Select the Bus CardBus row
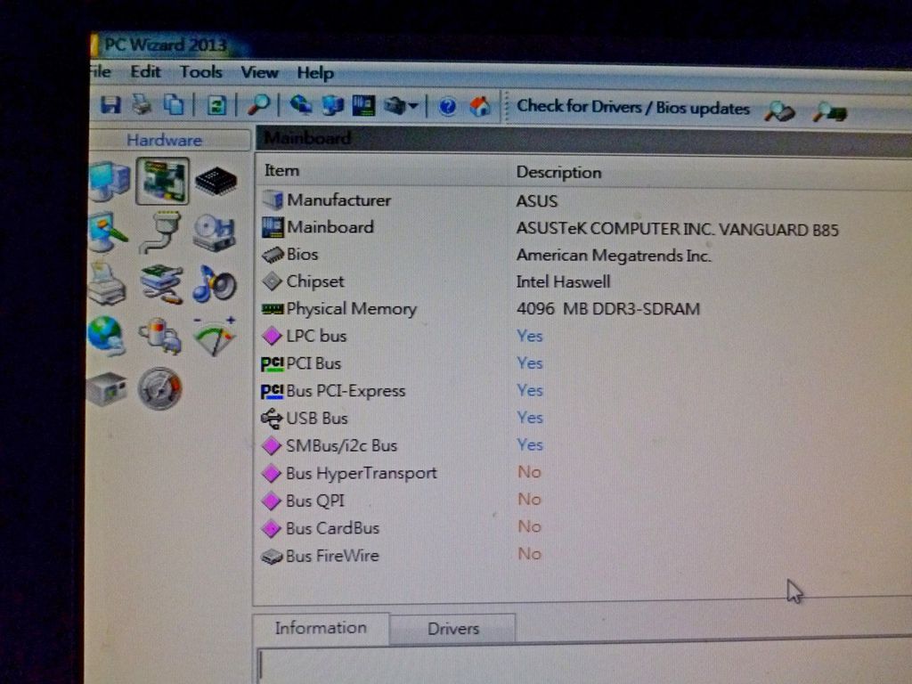912x684 pixels. 584,527
